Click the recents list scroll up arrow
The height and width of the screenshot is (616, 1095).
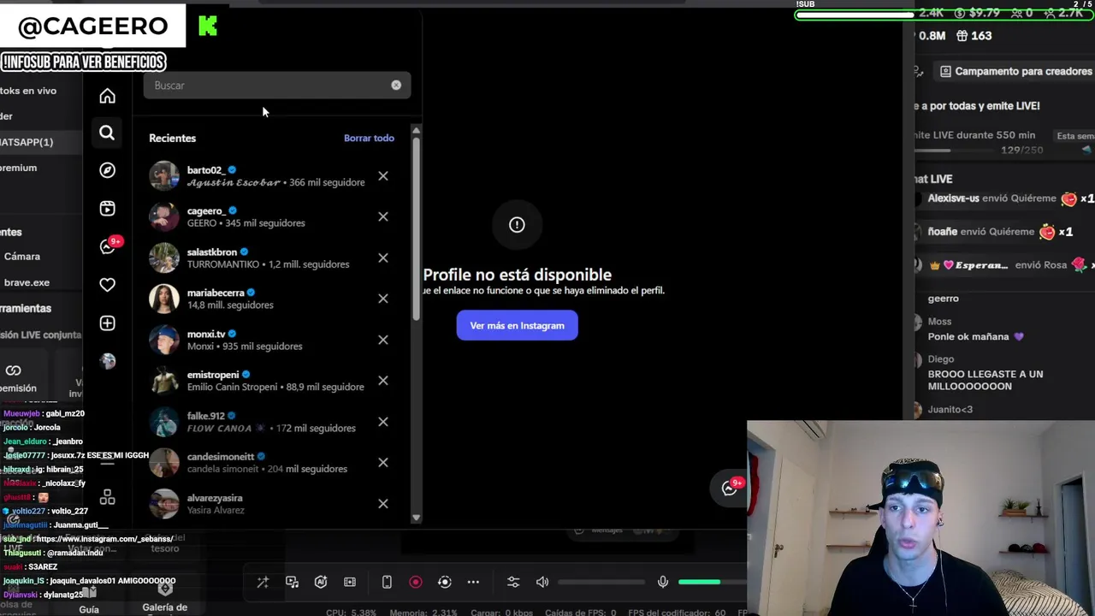point(417,131)
